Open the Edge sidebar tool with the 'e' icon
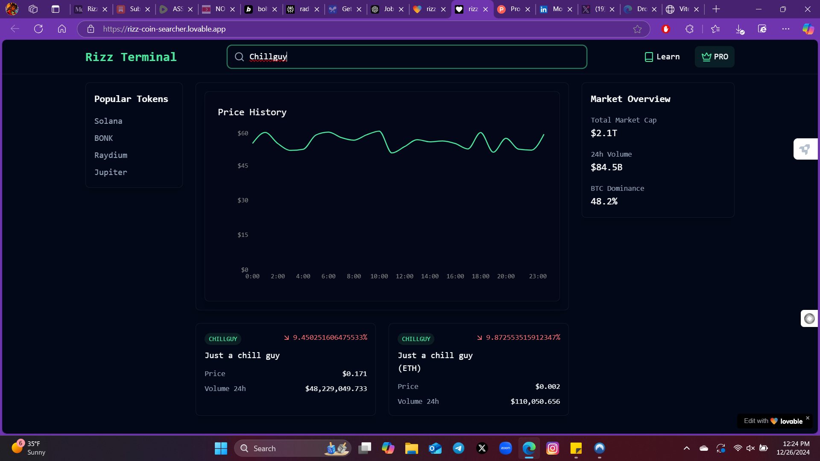Viewport: 820px width, 461px height. (x=762, y=29)
